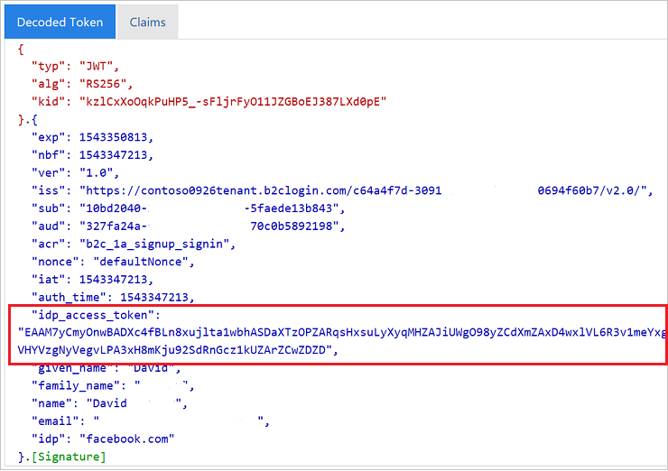This screenshot has height=471, width=668.
Task: Click the "iss" issuer URL line
Action: (x=342, y=190)
